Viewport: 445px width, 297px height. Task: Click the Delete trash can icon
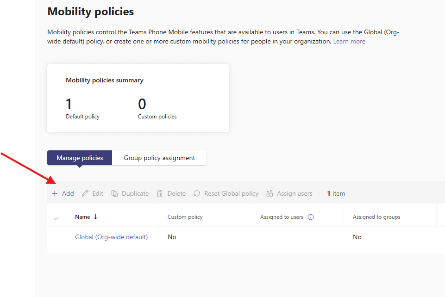coord(160,194)
